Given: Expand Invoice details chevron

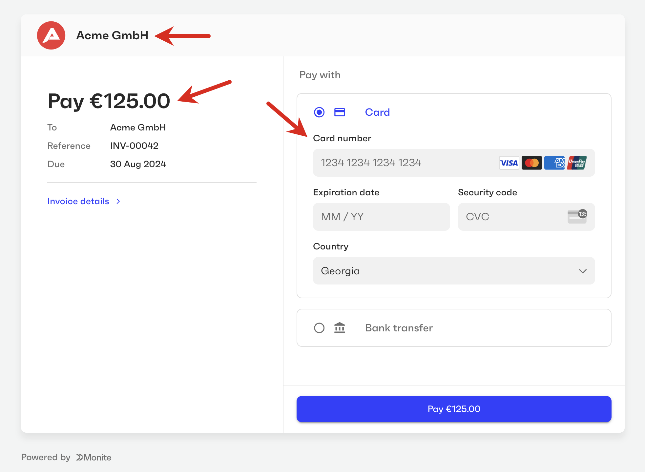Looking at the screenshot, I should pos(118,201).
